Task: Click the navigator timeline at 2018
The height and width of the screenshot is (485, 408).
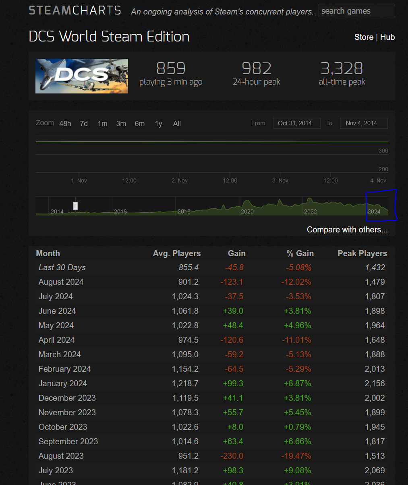Action: click(x=184, y=211)
